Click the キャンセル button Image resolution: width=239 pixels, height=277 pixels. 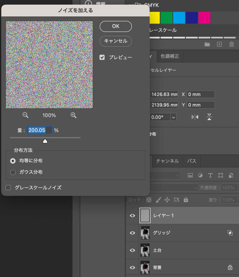tap(116, 41)
